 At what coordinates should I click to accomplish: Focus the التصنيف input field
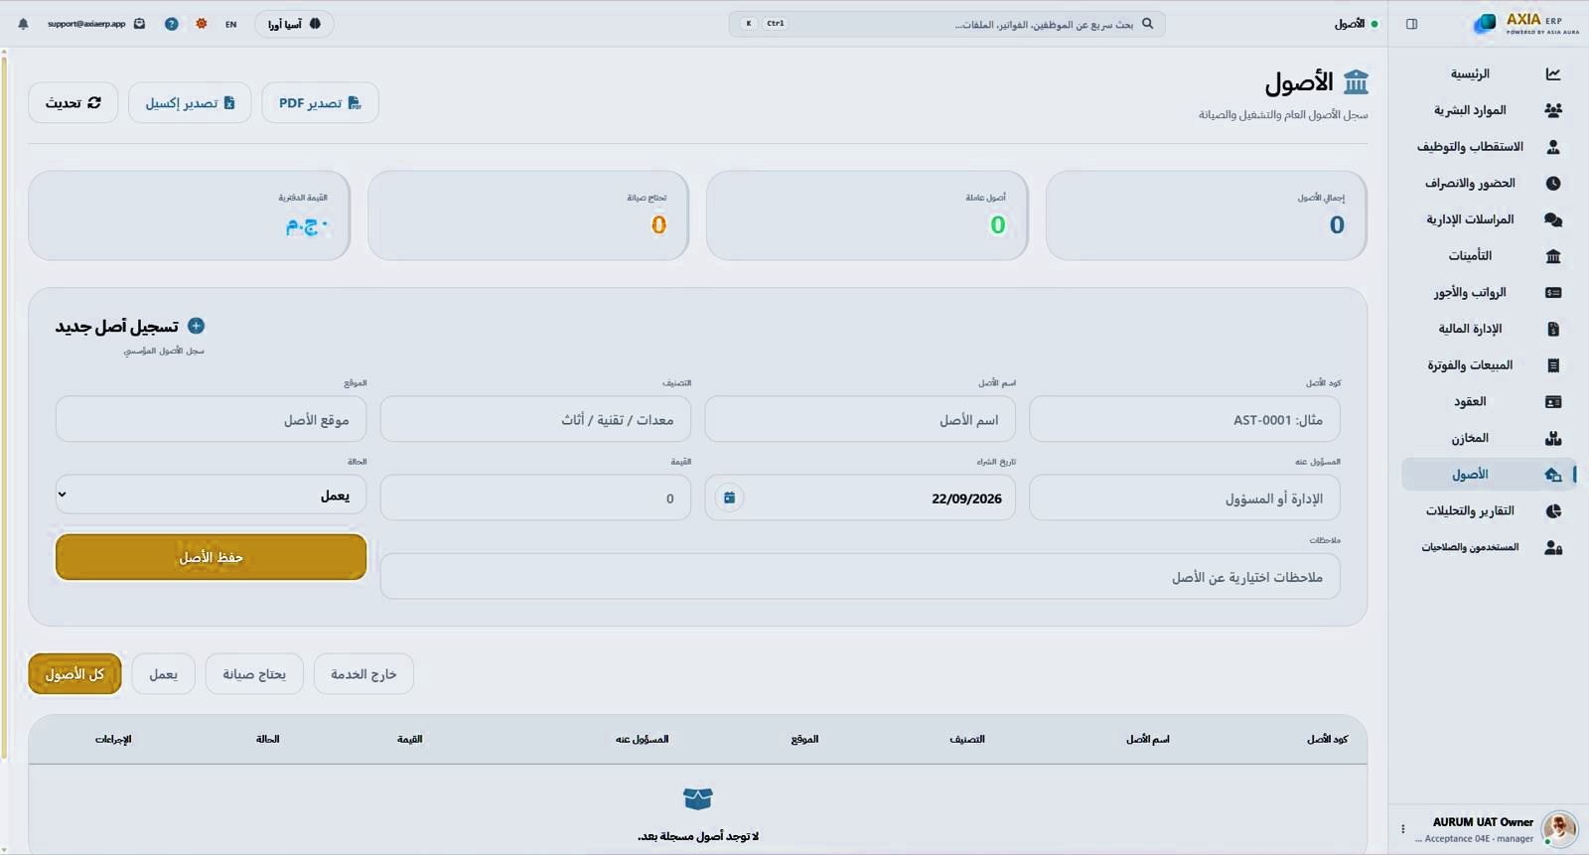coord(535,419)
